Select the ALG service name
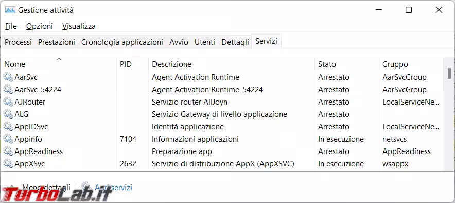Image resolution: width=455 pixels, height=203 pixels. (22, 114)
